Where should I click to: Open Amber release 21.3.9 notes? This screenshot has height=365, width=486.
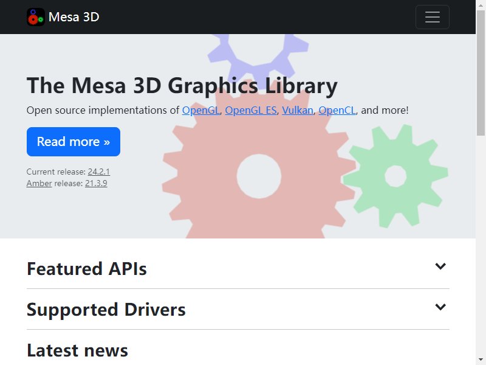pos(96,183)
